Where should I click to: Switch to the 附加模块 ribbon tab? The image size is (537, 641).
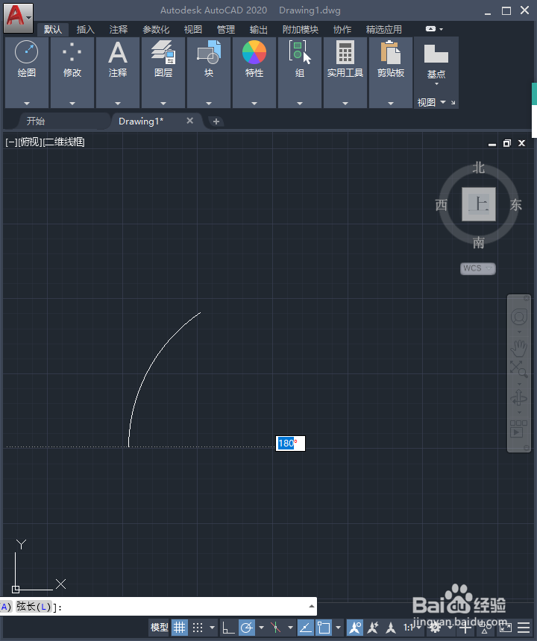pyautogui.click(x=300, y=29)
